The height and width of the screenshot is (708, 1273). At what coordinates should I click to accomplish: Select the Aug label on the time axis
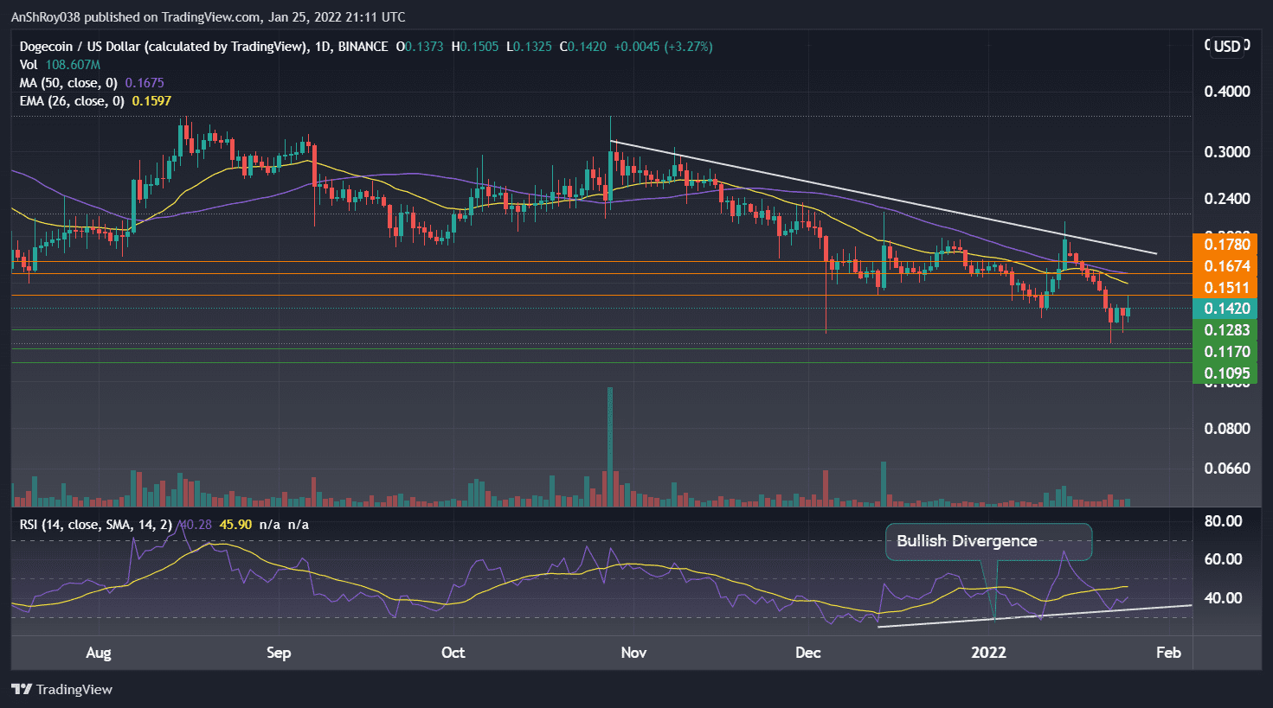(98, 654)
